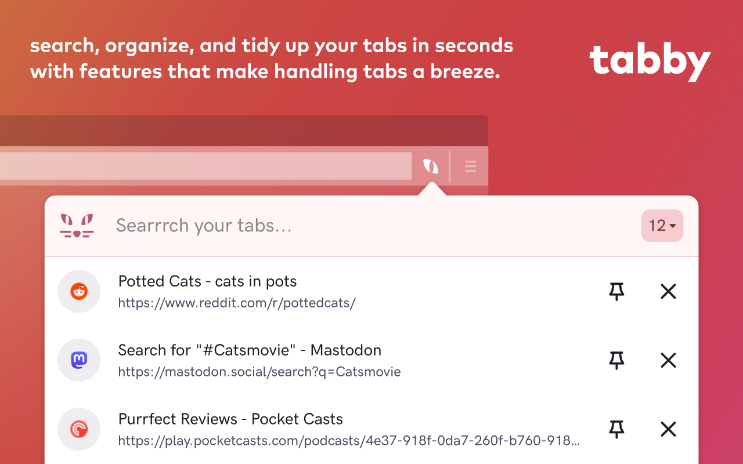Open the browser hamburger menu
Screen dimensions: 743x464
470,166
